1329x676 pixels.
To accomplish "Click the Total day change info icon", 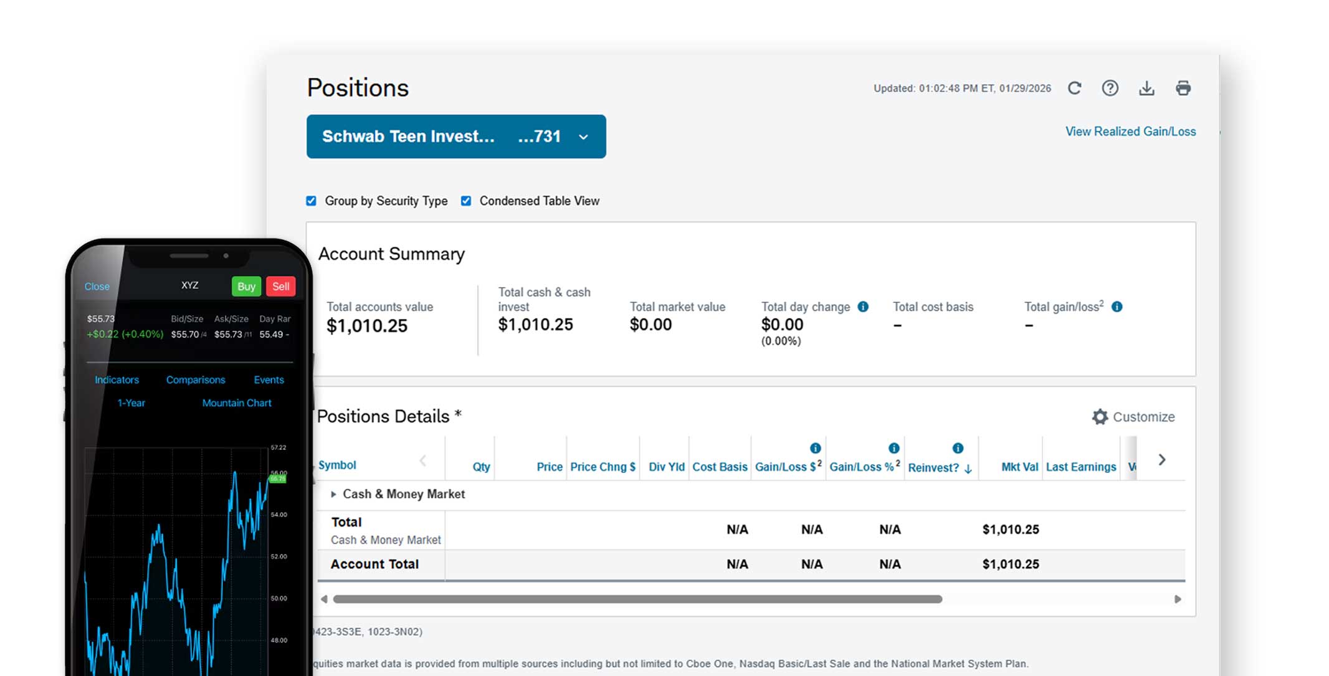I will tap(862, 306).
